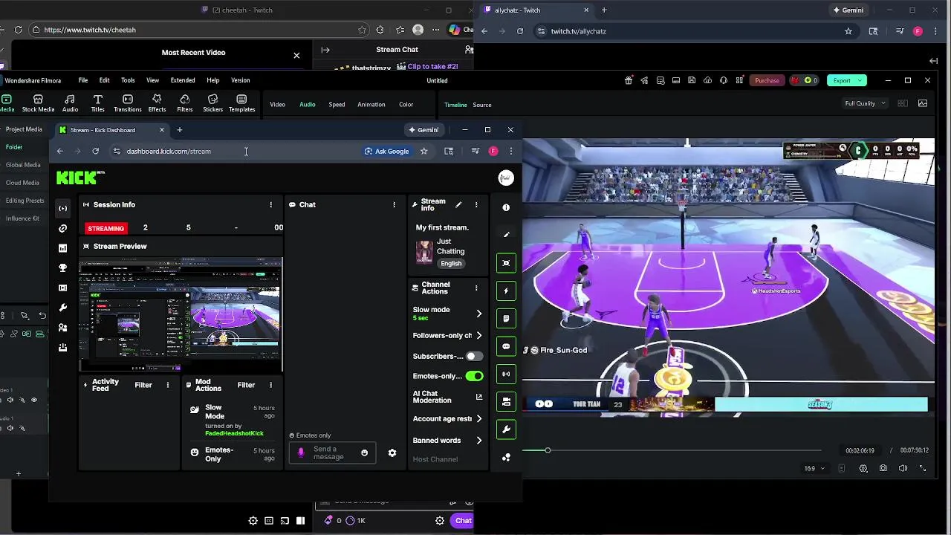Open Kick sidebar link icon
Viewport: 951px width, 535px height.
[62, 228]
